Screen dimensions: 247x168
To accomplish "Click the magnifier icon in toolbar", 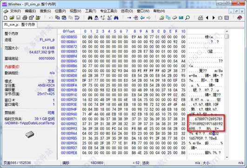I will tap(187, 18).
